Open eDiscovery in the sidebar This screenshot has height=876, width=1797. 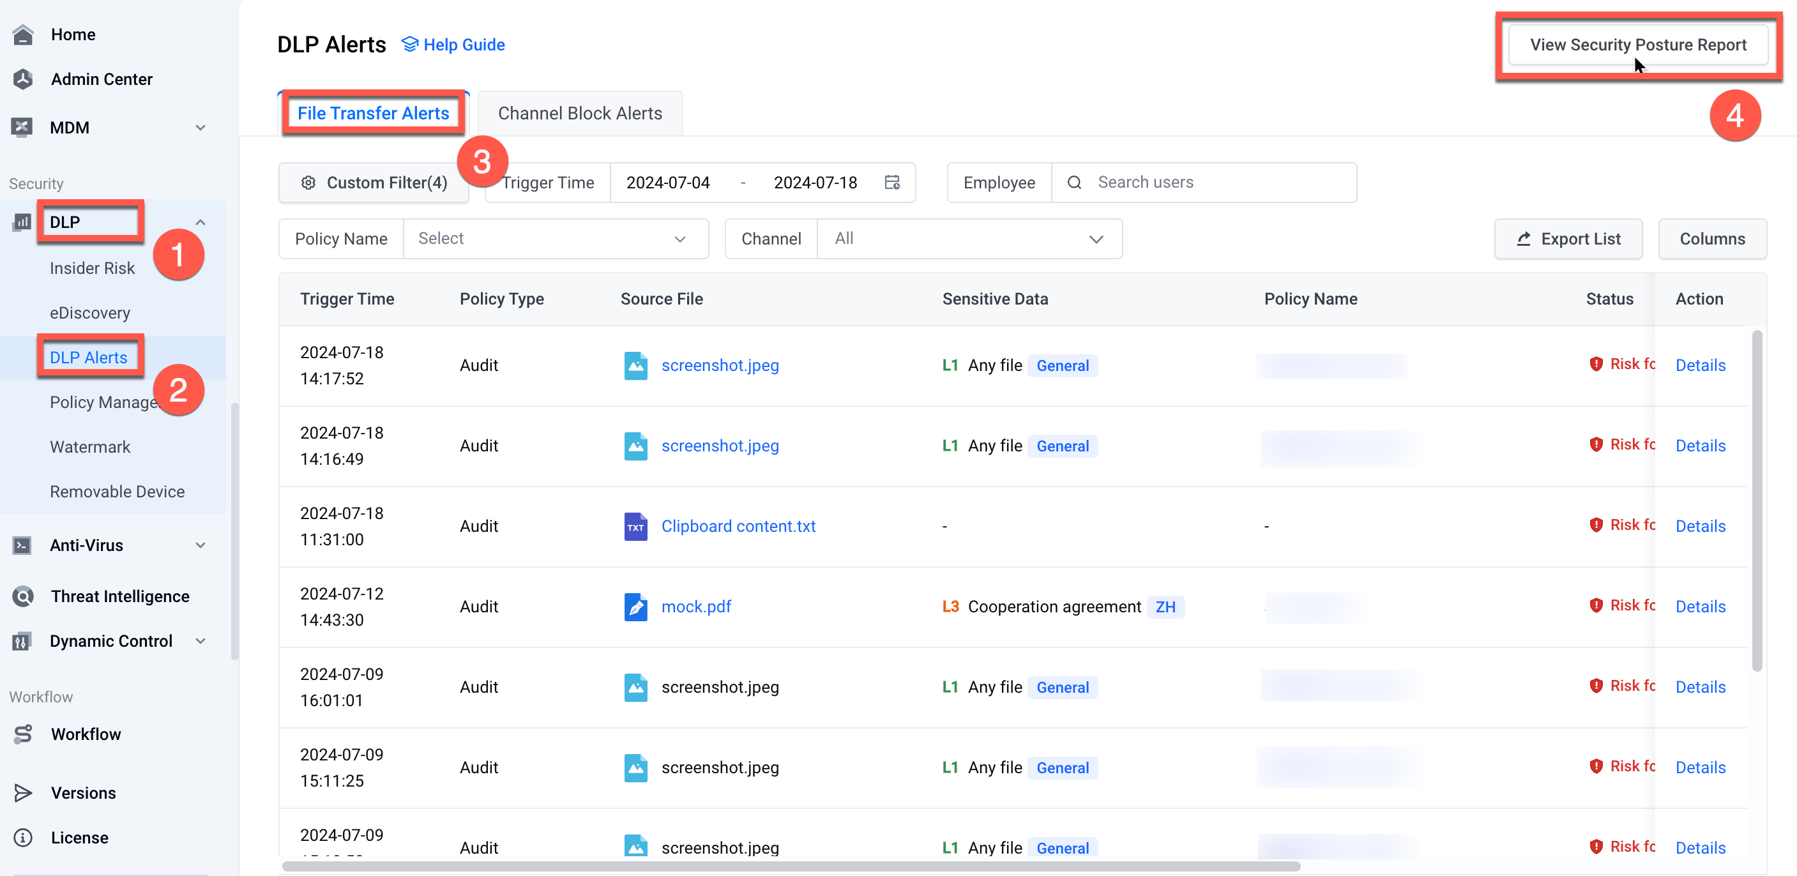(90, 313)
